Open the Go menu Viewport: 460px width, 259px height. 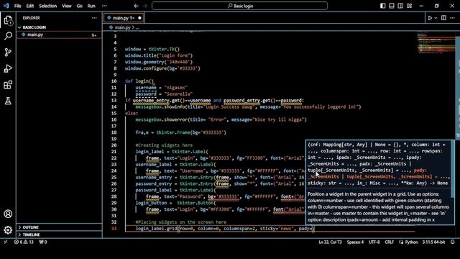click(x=80, y=6)
